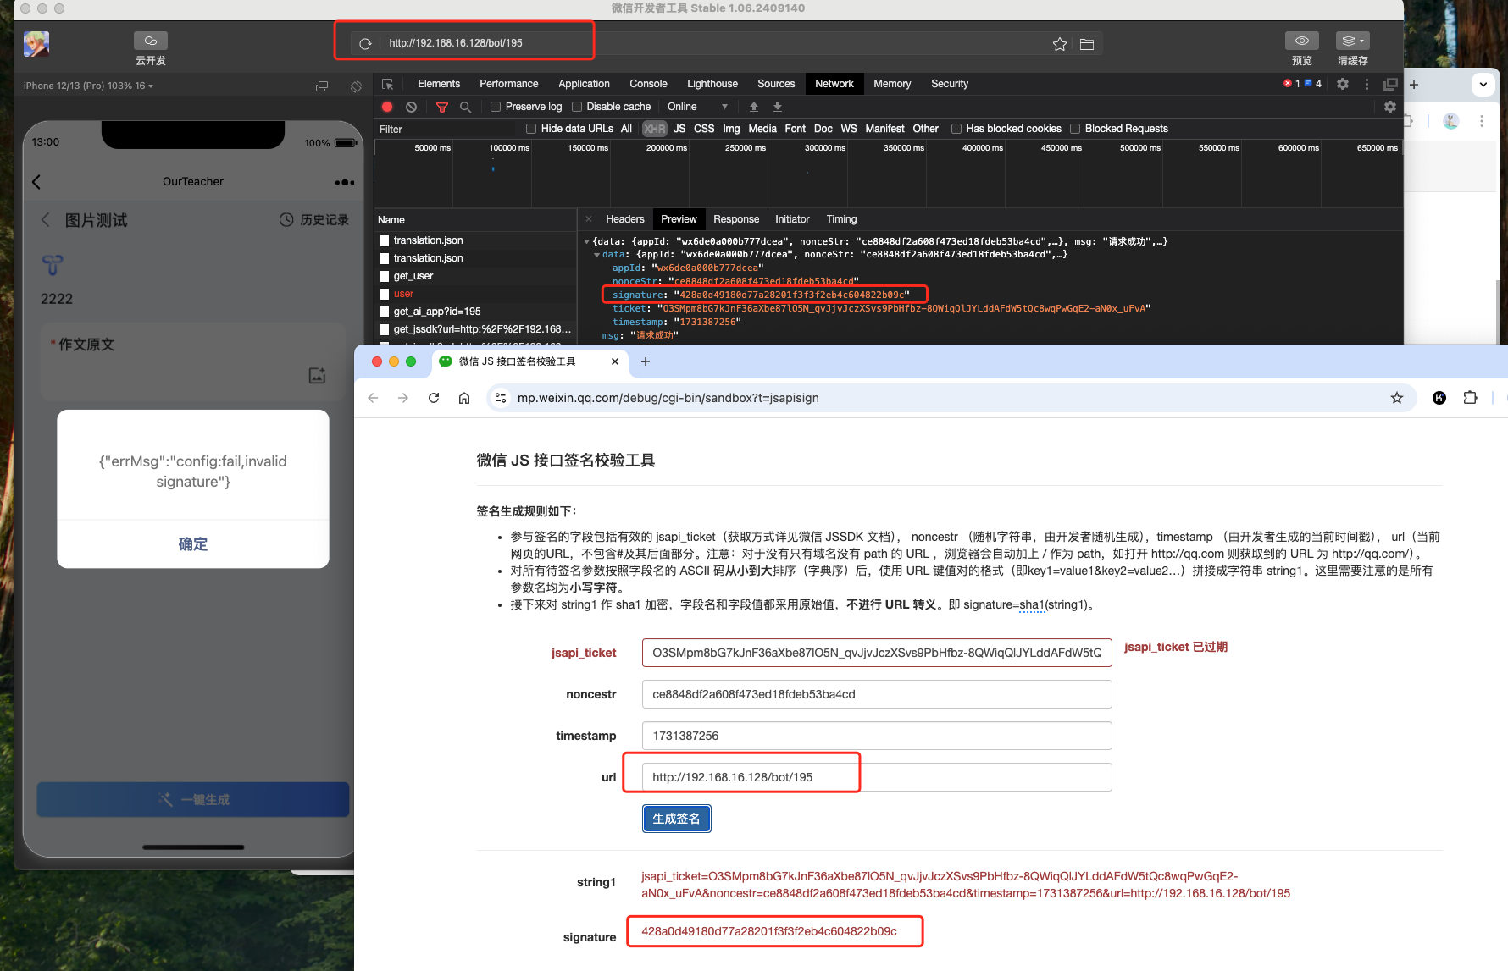1508x971 pixels.
Task: Open the 清缓存 clear cache dropdown
Action: (1353, 41)
